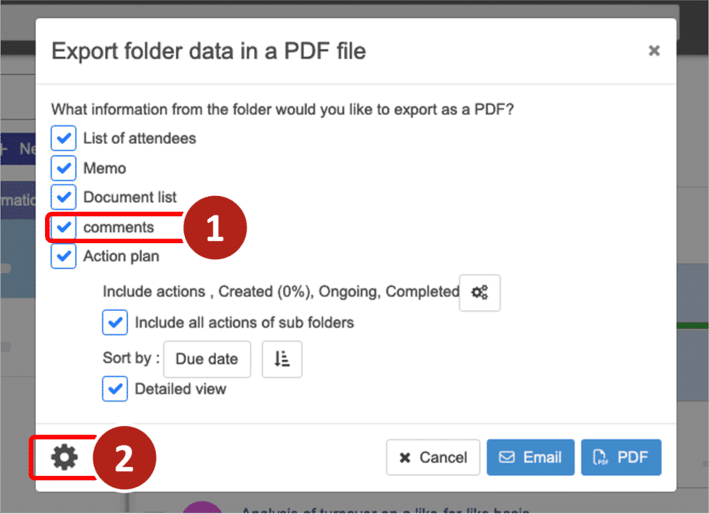Click the List of attendees label
Viewport: 709px width, 514px height.
pyautogui.click(x=139, y=139)
